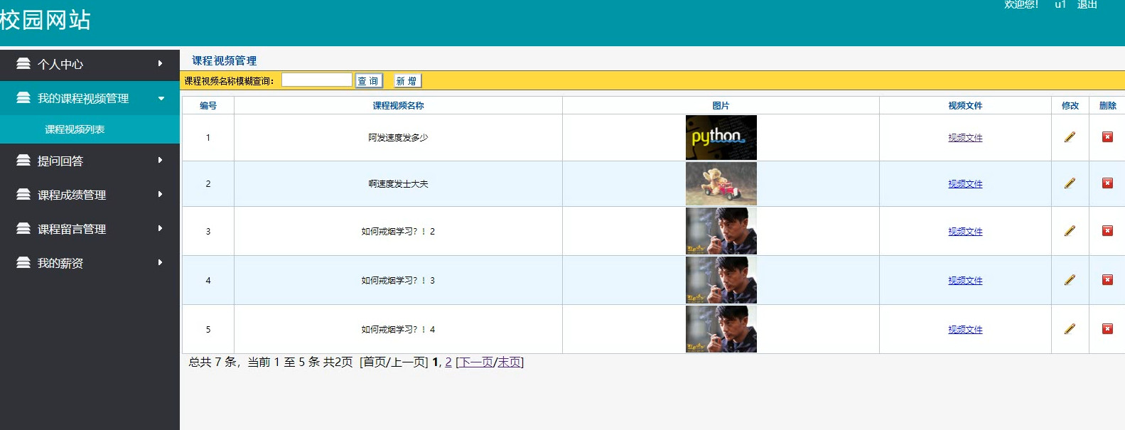Click the stack icon beside 个人中心
The image size is (1125, 430).
23,63
